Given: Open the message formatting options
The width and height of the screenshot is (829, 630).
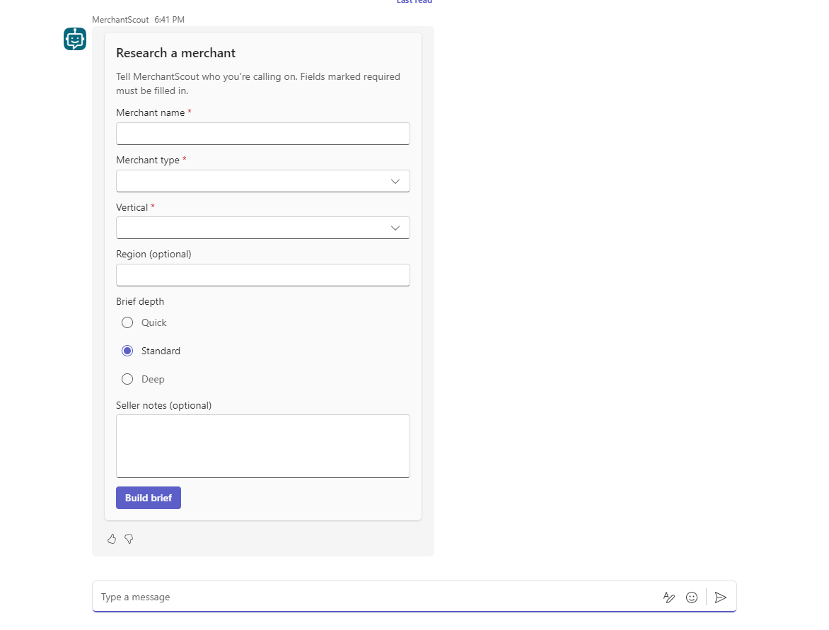Looking at the screenshot, I should point(669,597).
